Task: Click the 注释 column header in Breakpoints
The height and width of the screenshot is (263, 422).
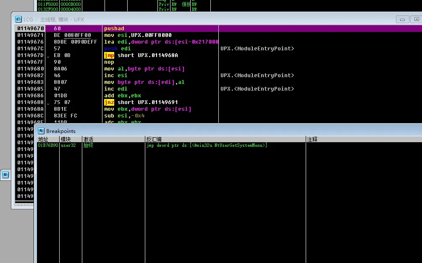Action: 364,139
